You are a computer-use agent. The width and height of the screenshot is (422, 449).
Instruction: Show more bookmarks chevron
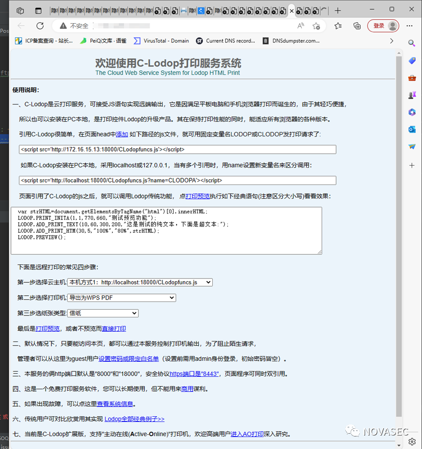point(392,41)
